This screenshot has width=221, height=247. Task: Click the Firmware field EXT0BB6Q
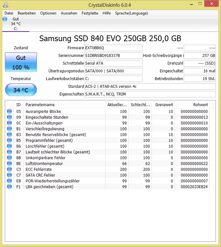pyautogui.click(x=114, y=48)
